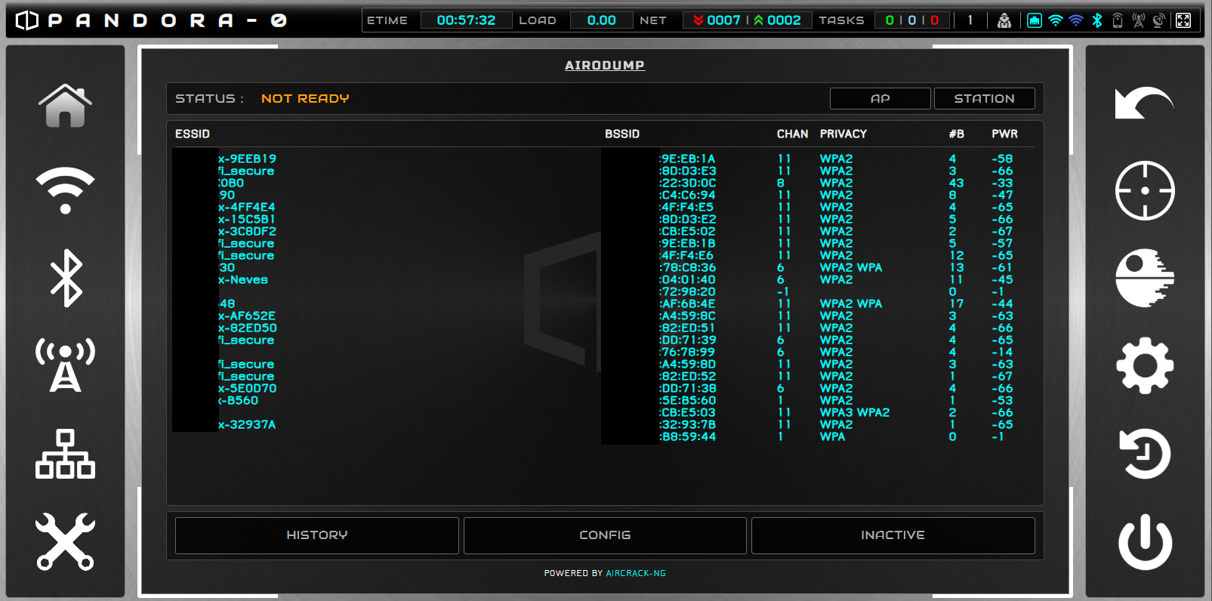Toggle the INACTIVE capture state button
The width and height of the screenshot is (1212, 601).
[x=893, y=535]
